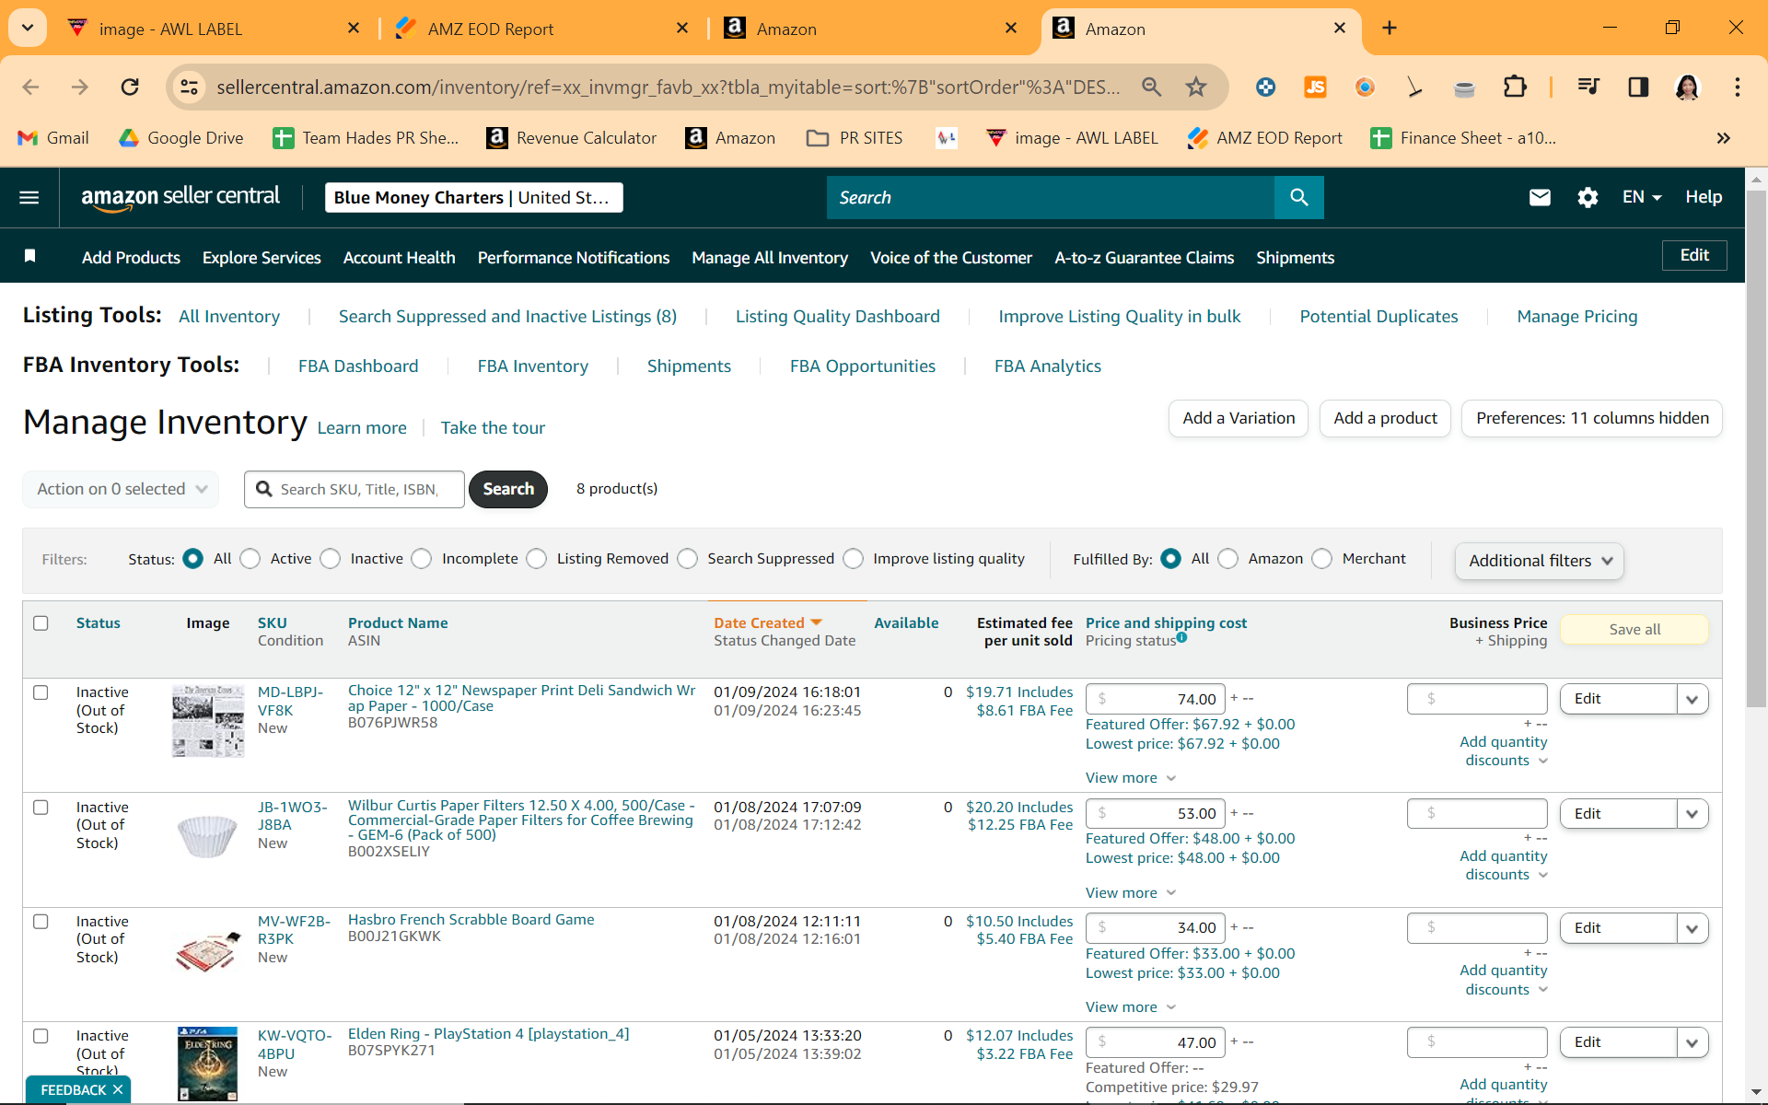Screen dimensions: 1768x1105
Task: Open Hasbro French Scrabble Board Game listing
Action: click(471, 920)
